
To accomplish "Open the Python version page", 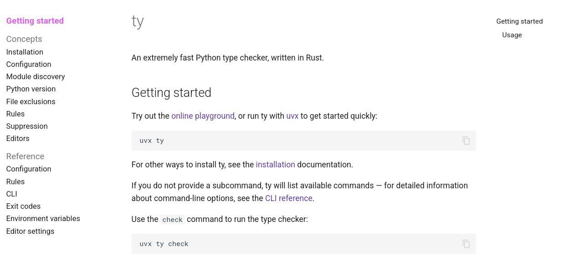I will click(x=31, y=89).
